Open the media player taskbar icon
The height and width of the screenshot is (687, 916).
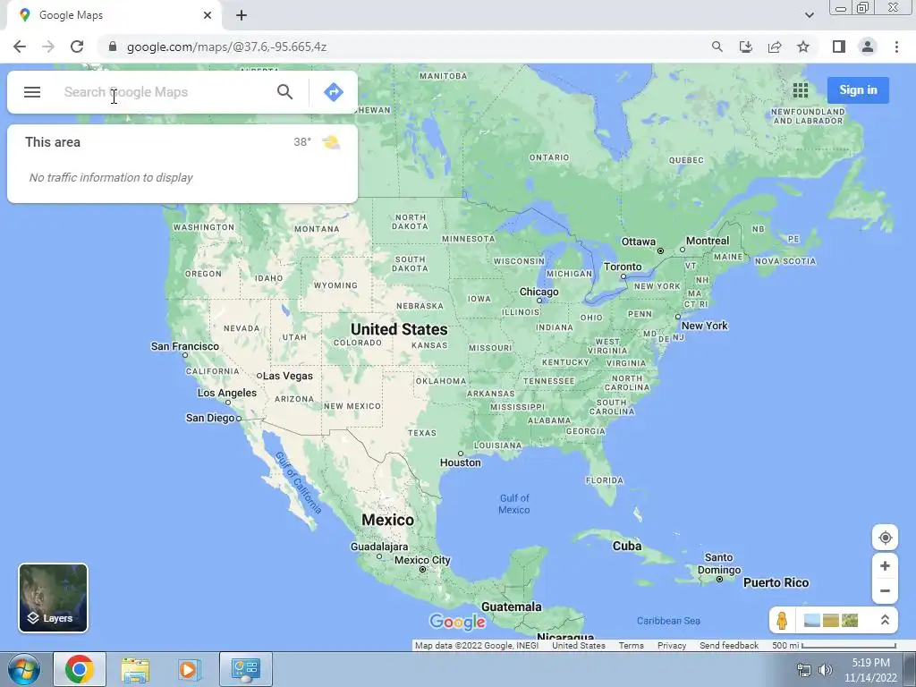pos(190,669)
